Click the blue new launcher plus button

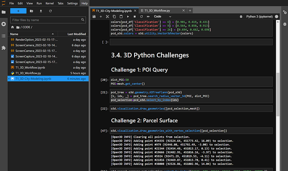18,11
